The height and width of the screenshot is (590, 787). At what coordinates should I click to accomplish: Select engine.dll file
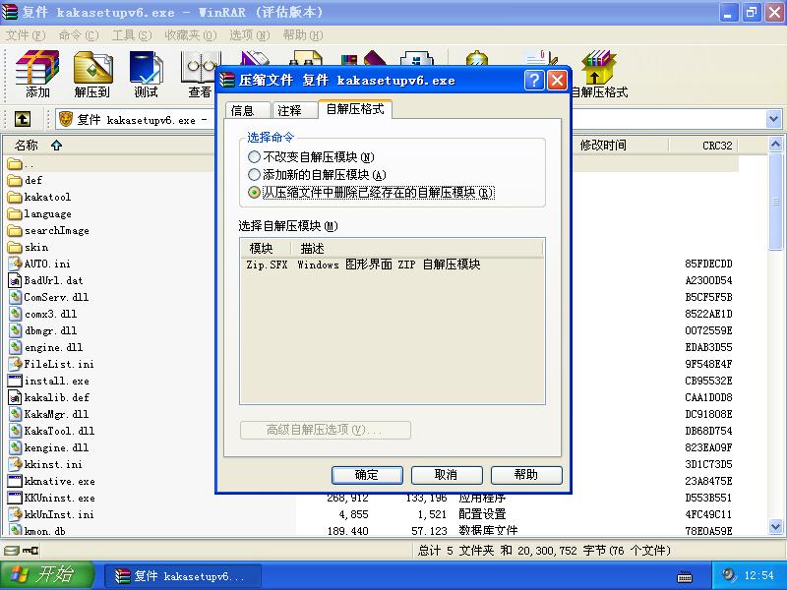click(x=45, y=347)
